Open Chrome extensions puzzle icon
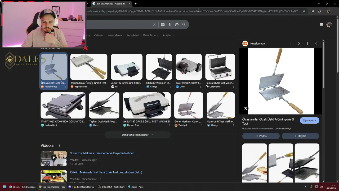 coord(319,11)
